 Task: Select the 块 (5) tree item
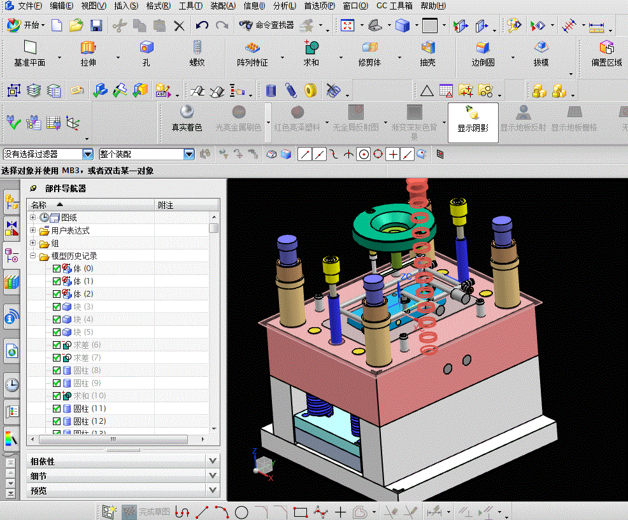(83, 332)
